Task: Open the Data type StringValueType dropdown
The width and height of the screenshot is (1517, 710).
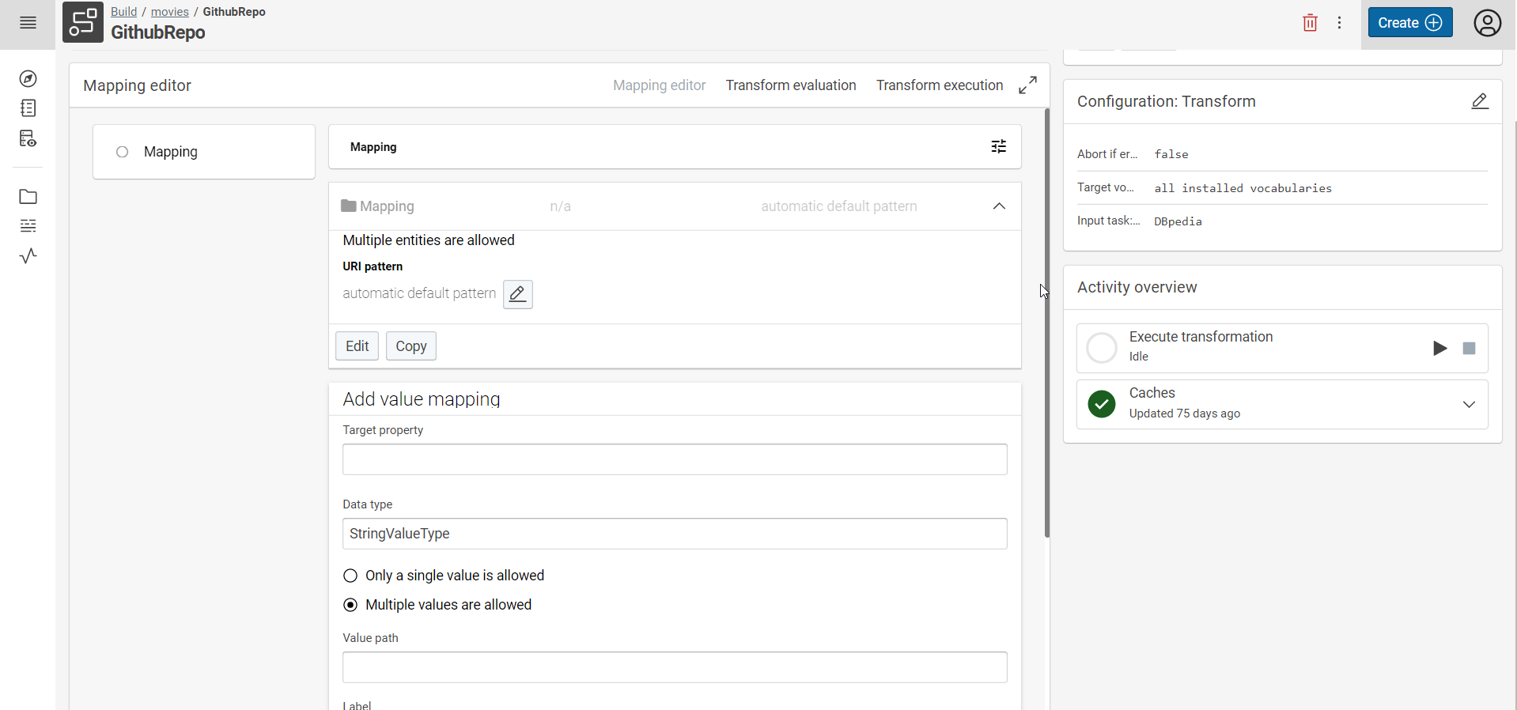Action: pyautogui.click(x=674, y=534)
